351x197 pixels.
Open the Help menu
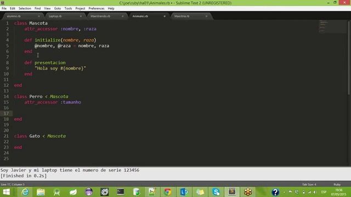(111, 9)
